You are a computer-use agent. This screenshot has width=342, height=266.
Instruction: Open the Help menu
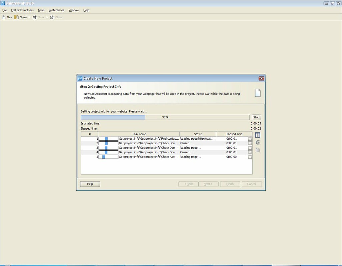86,10
